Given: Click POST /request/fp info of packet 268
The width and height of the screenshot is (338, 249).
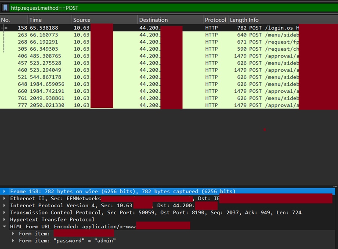Looking at the screenshot, I should [x=274, y=42].
